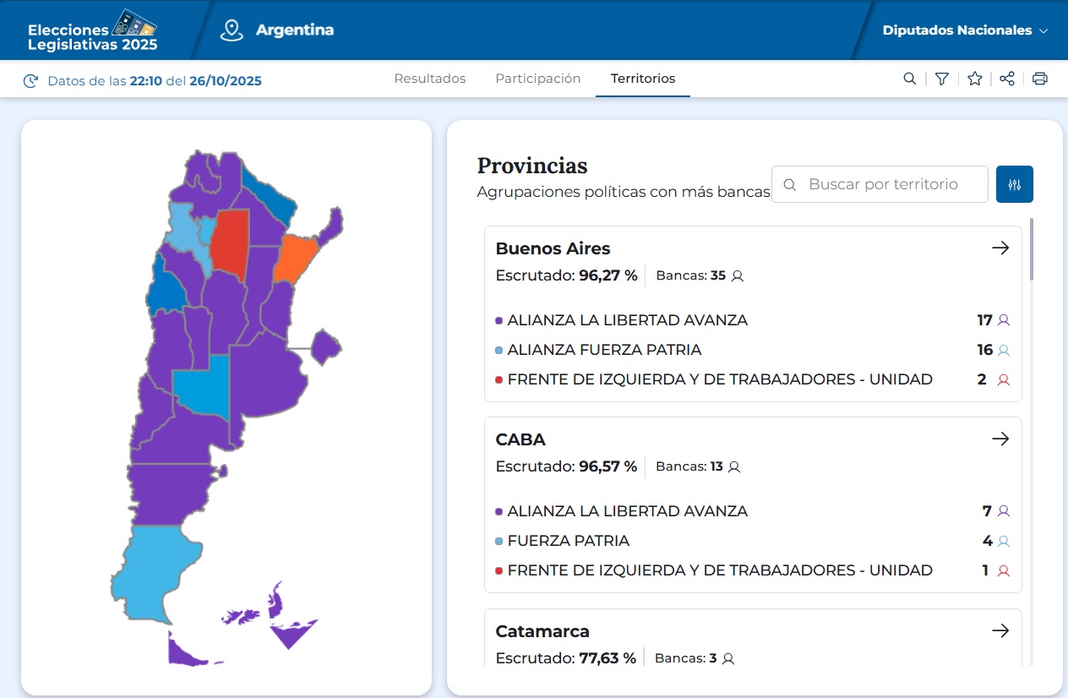Click the provinces list scrollbar
The height and width of the screenshot is (698, 1068).
(1031, 250)
